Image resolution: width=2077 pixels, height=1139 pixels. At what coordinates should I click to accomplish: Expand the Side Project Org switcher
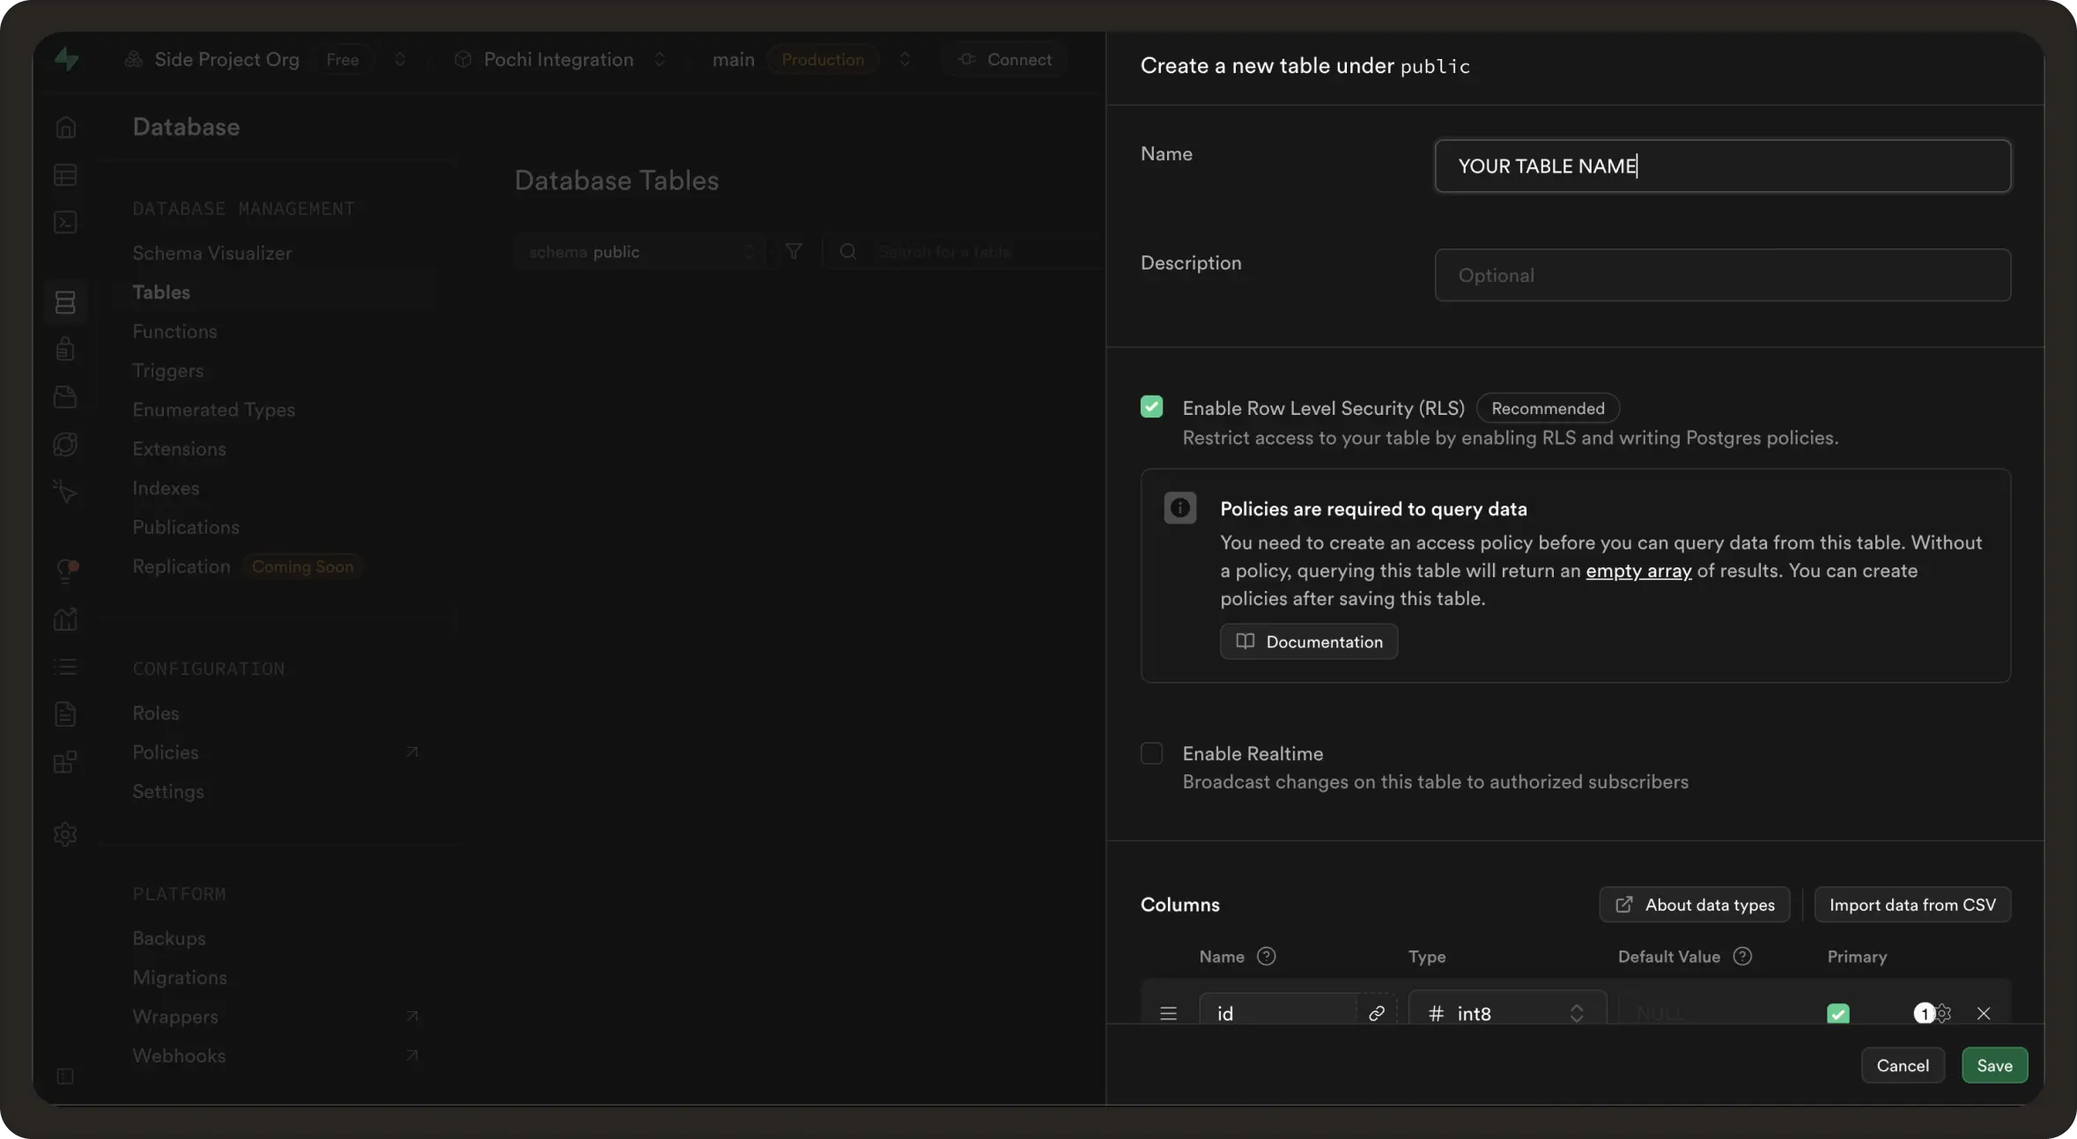click(400, 59)
